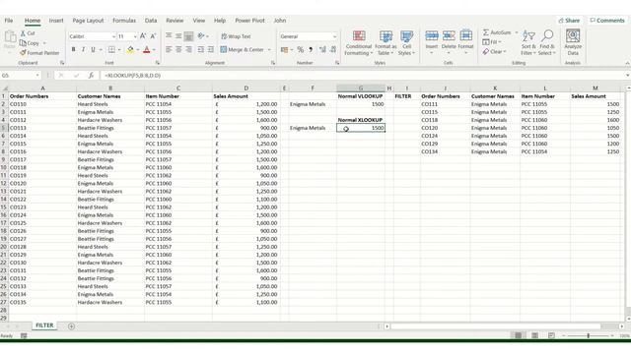This screenshot has height=354, width=631.
Task: Open the General number format dropdown
Action: click(334, 36)
